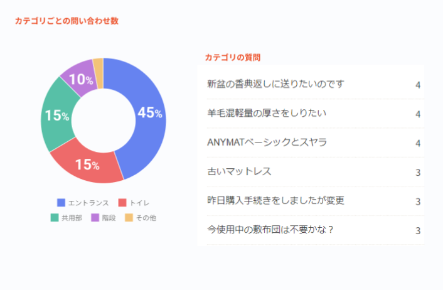Toggle the 共用部 legend label
Image resolution: width=443 pixels, height=290 pixels.
[x=72, y=218]
